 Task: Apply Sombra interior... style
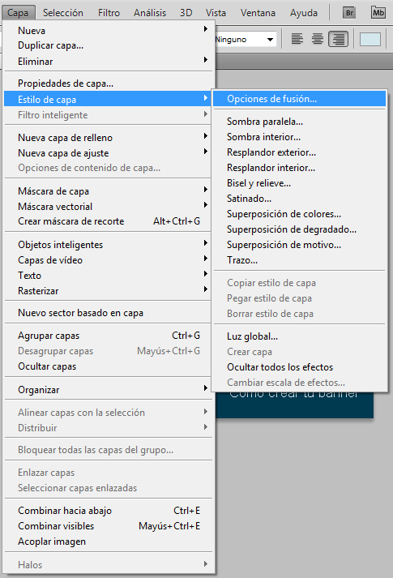coord(300,137)
